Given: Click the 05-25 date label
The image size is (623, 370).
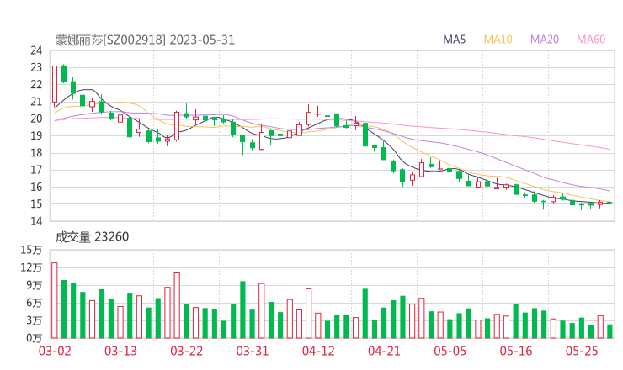Looking at the screenshot, I should point(582,351).
